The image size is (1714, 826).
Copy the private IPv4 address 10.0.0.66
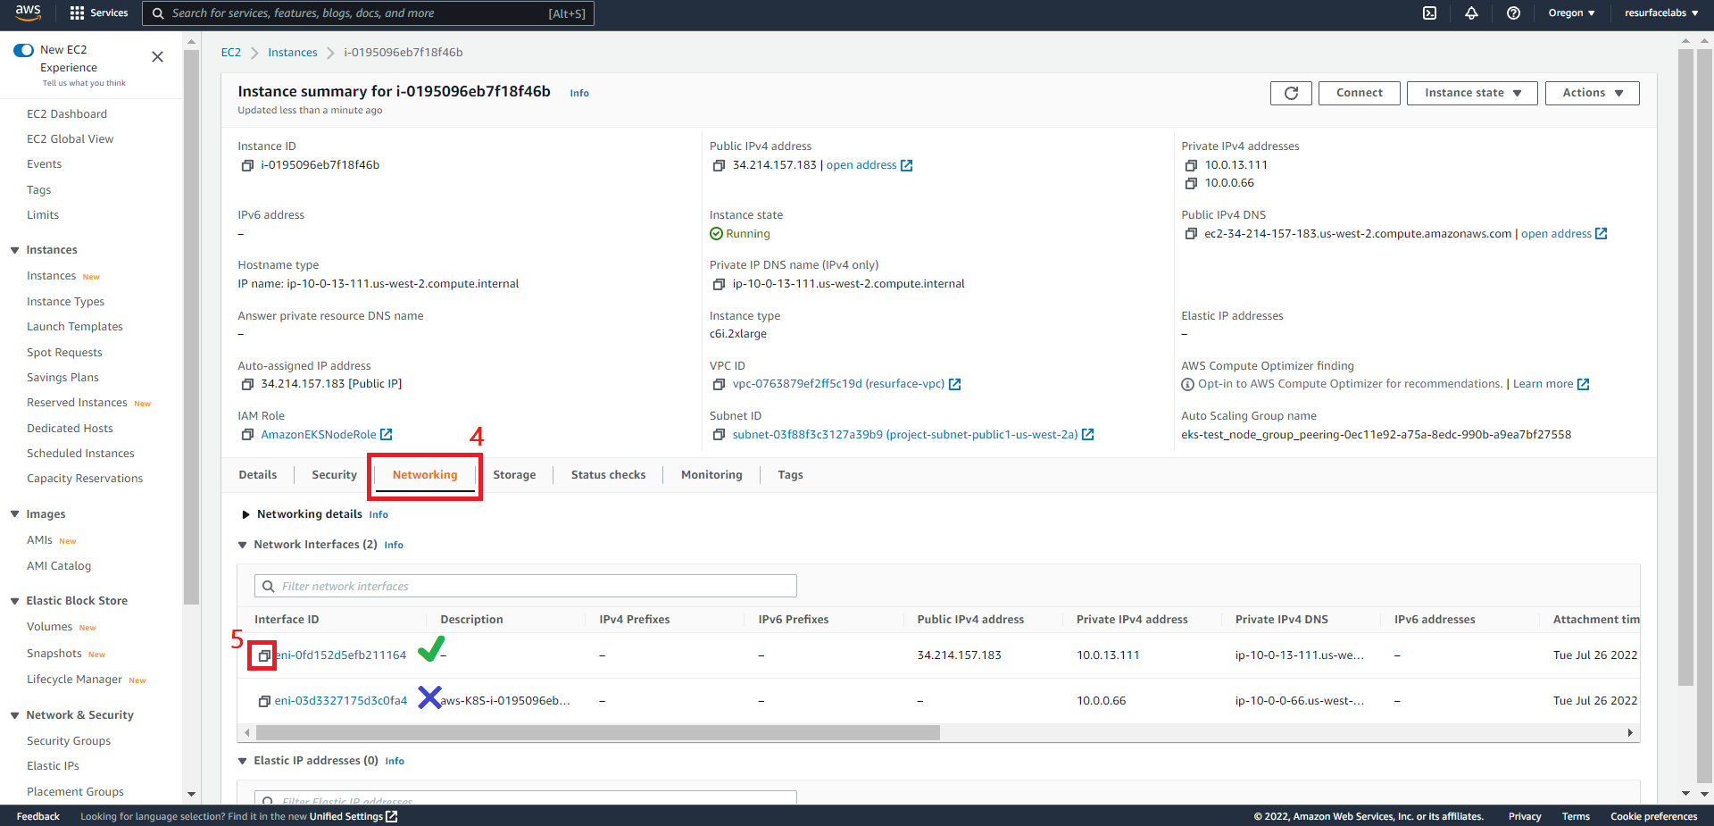point(1191,183)
